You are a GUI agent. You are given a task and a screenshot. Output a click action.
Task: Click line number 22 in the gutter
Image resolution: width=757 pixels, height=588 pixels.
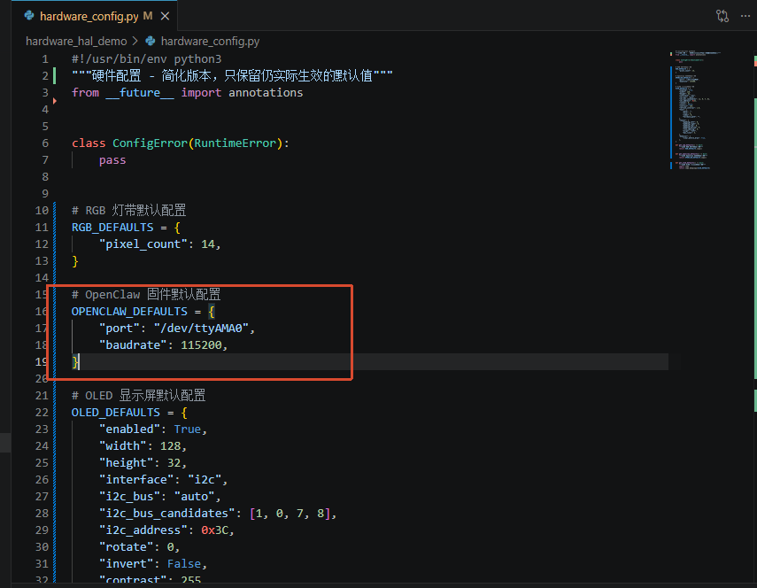click(x=42, y=413)
